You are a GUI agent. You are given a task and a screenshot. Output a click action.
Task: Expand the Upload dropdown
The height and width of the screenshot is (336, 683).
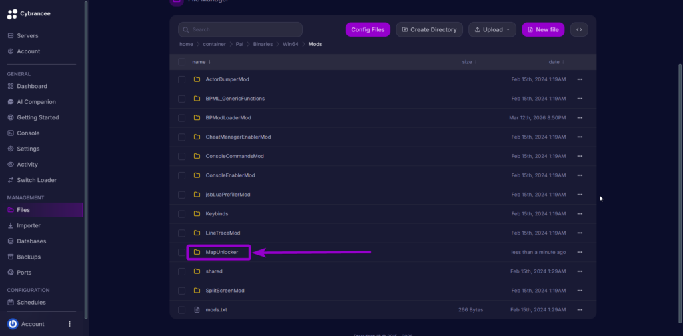pos(492,29)
